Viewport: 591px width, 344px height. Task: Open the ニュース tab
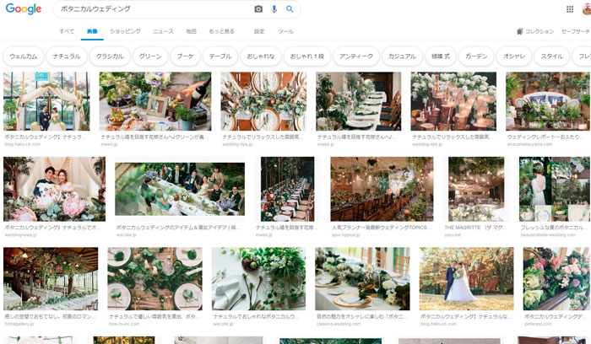163,31
